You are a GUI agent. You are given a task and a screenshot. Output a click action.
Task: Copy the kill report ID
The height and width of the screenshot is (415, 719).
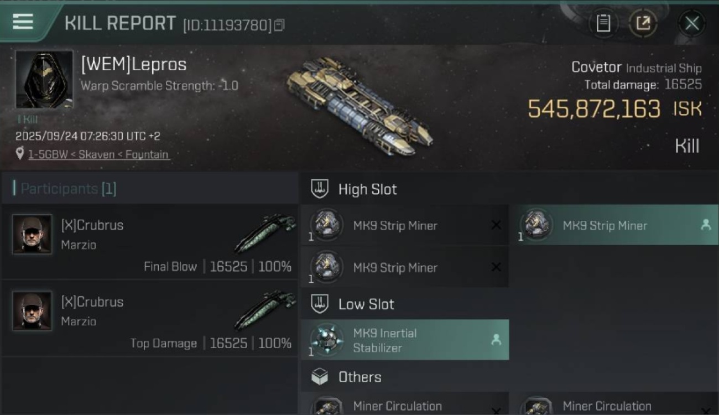point(279,25)
